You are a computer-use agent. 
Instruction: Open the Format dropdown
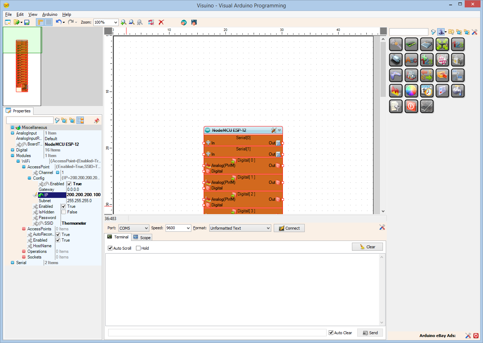pyautogui.click(x=268, y=228)
